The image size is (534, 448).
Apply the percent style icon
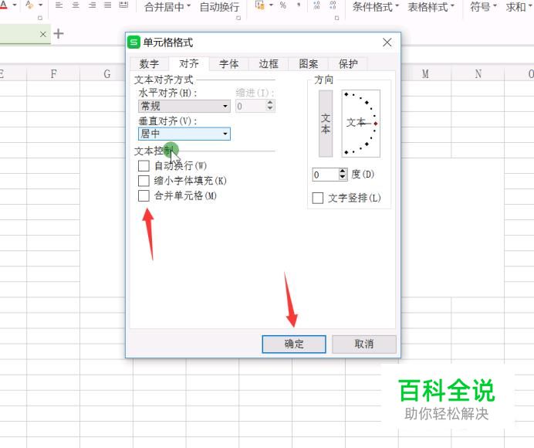[x=282, y=5]
